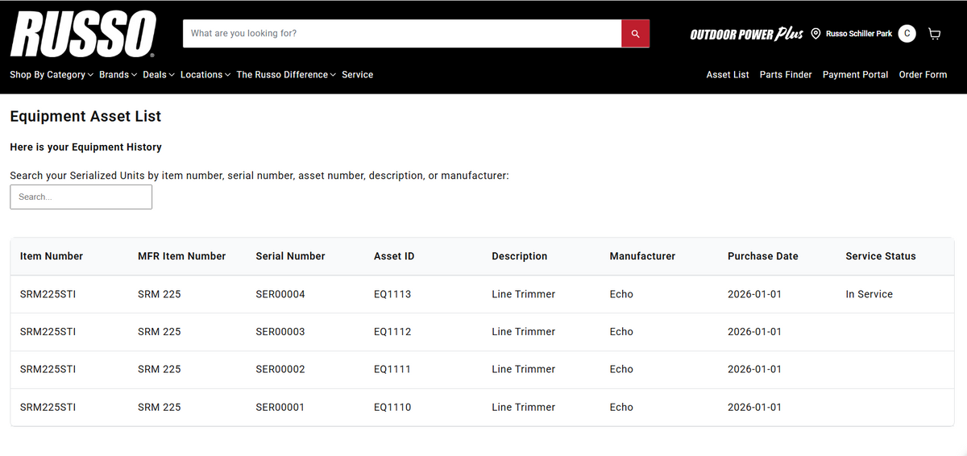Click the MFR Item Number column header
The height and width of the screenshot is (456, 967).
(182, 256)
